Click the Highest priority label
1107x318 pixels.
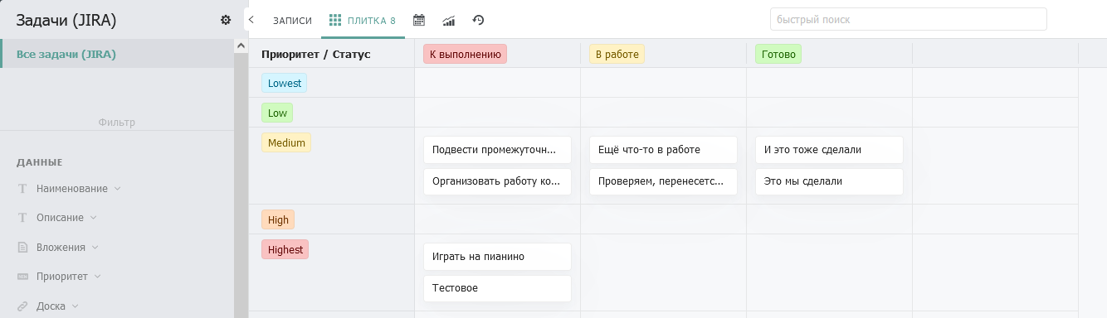coord(285,249)
